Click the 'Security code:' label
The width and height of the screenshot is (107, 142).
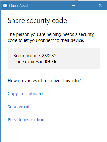point(27,56)
